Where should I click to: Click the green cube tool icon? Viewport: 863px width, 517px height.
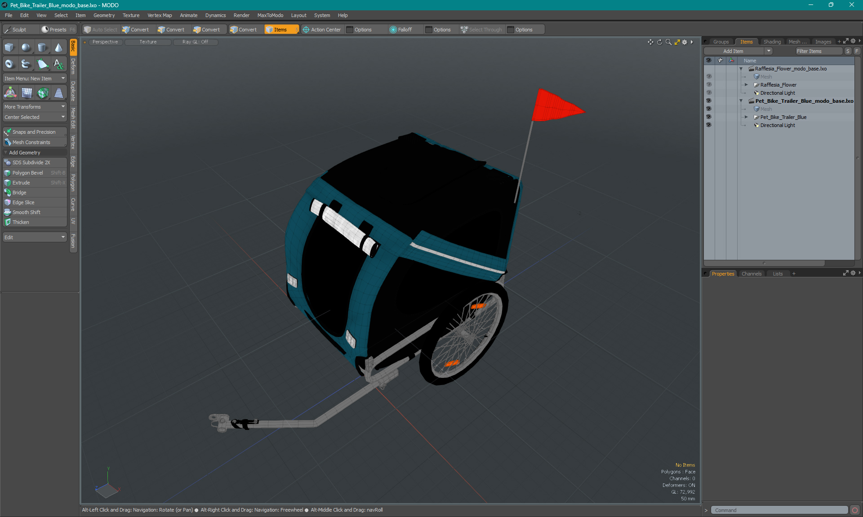[42, 93]
